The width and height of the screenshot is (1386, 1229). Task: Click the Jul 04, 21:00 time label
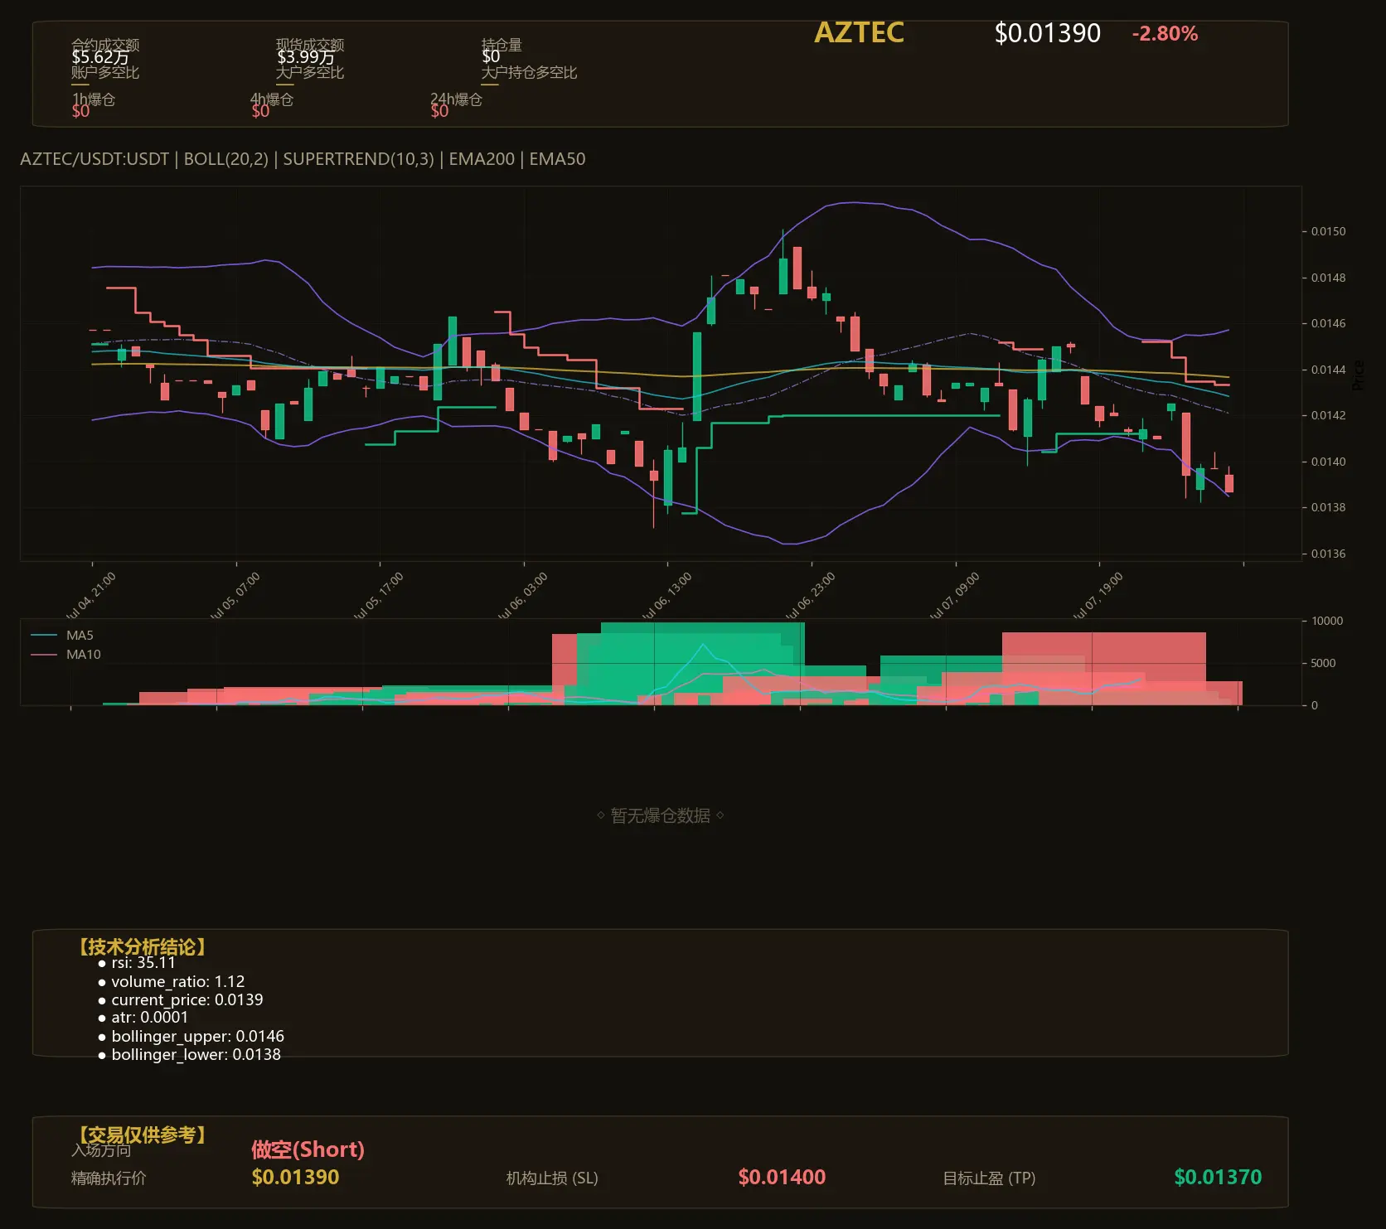click(x=91, y=595)
